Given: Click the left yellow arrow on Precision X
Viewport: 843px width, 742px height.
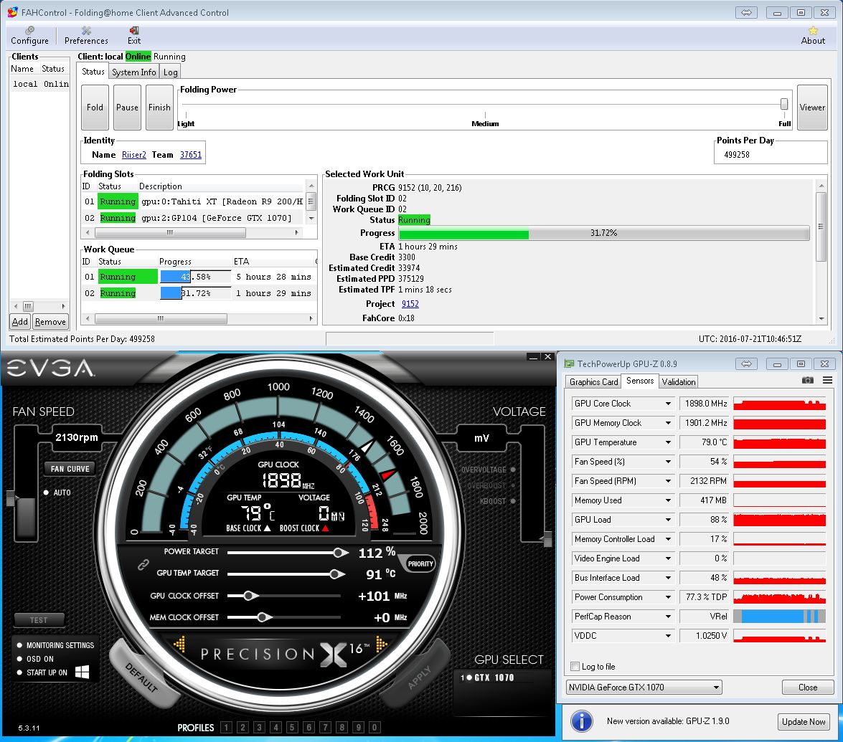Looking at the screenshot, I should (x=179, y=644).
